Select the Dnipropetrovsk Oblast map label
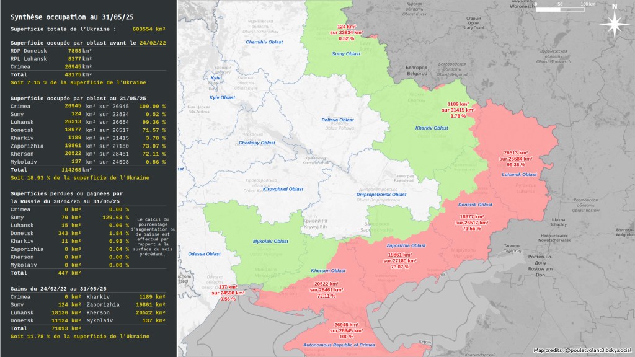This screenshot has width=635, height=357. 381,195
